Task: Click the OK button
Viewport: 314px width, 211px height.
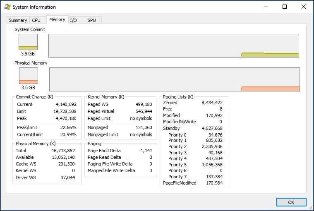Action: click(x=291, y=202)
